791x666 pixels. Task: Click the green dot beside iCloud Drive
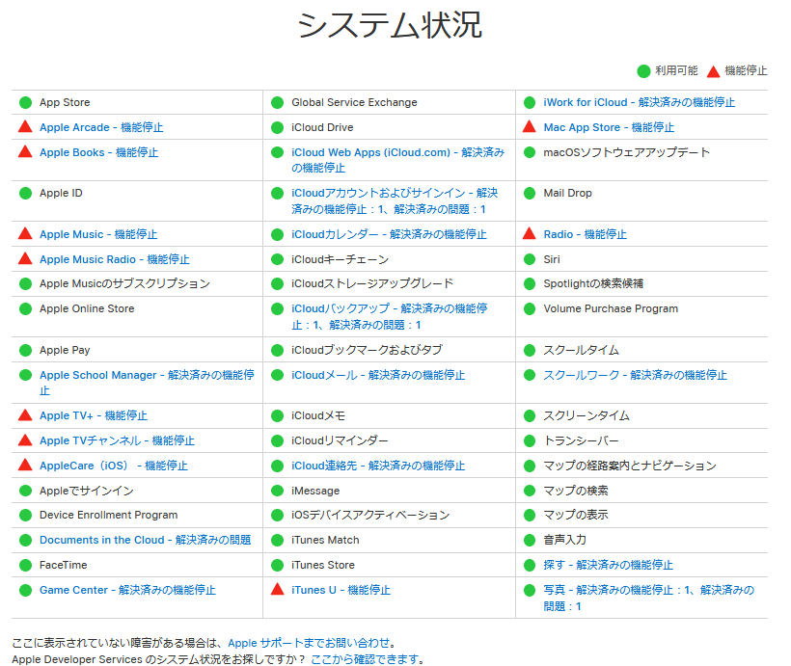point(278,127)
